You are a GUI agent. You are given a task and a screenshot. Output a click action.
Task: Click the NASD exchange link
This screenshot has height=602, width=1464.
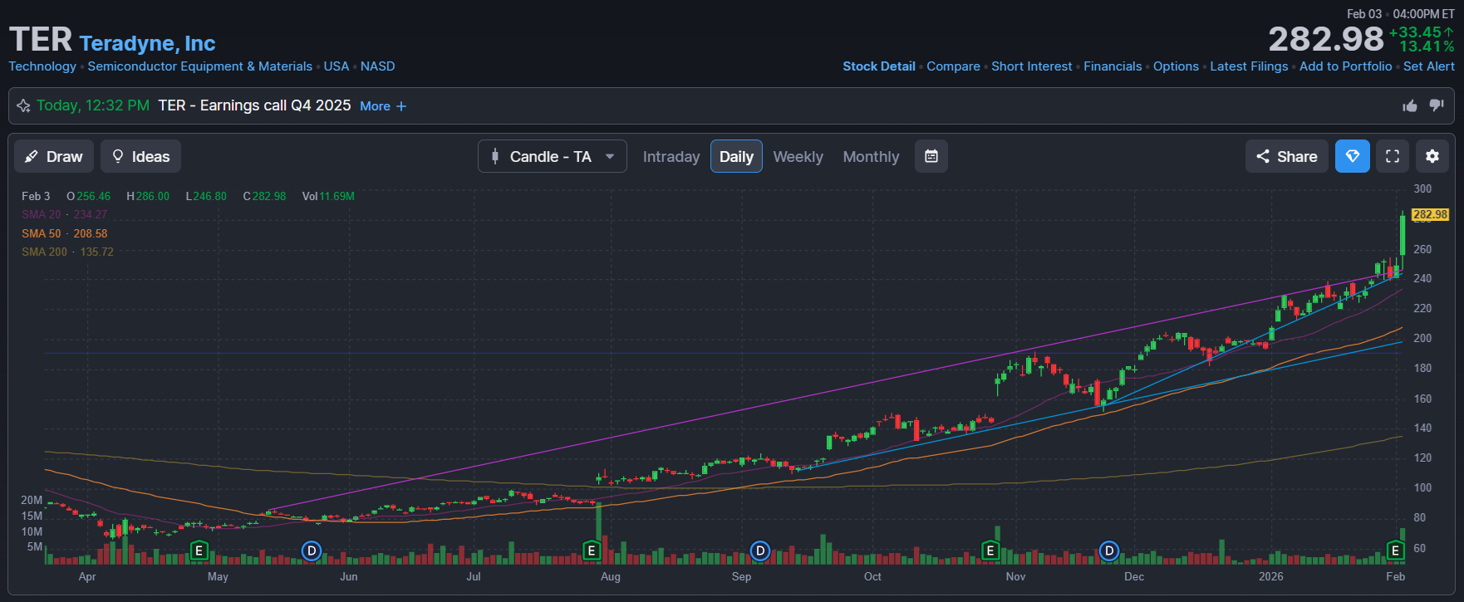pyautogui.click(x=378, y=66)
